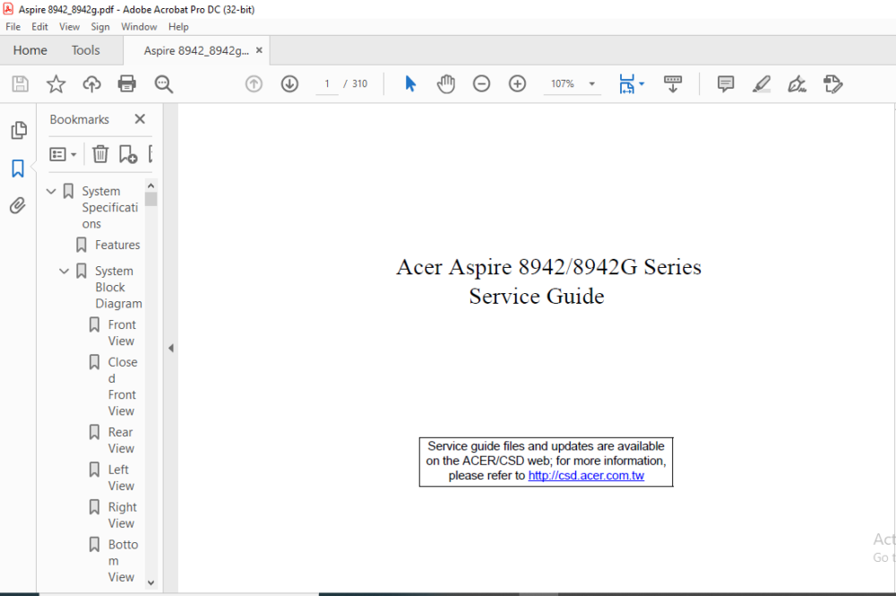896x596 pixels.
Task: Close the Aspire 8942 document tab
Action: (259, 50)
